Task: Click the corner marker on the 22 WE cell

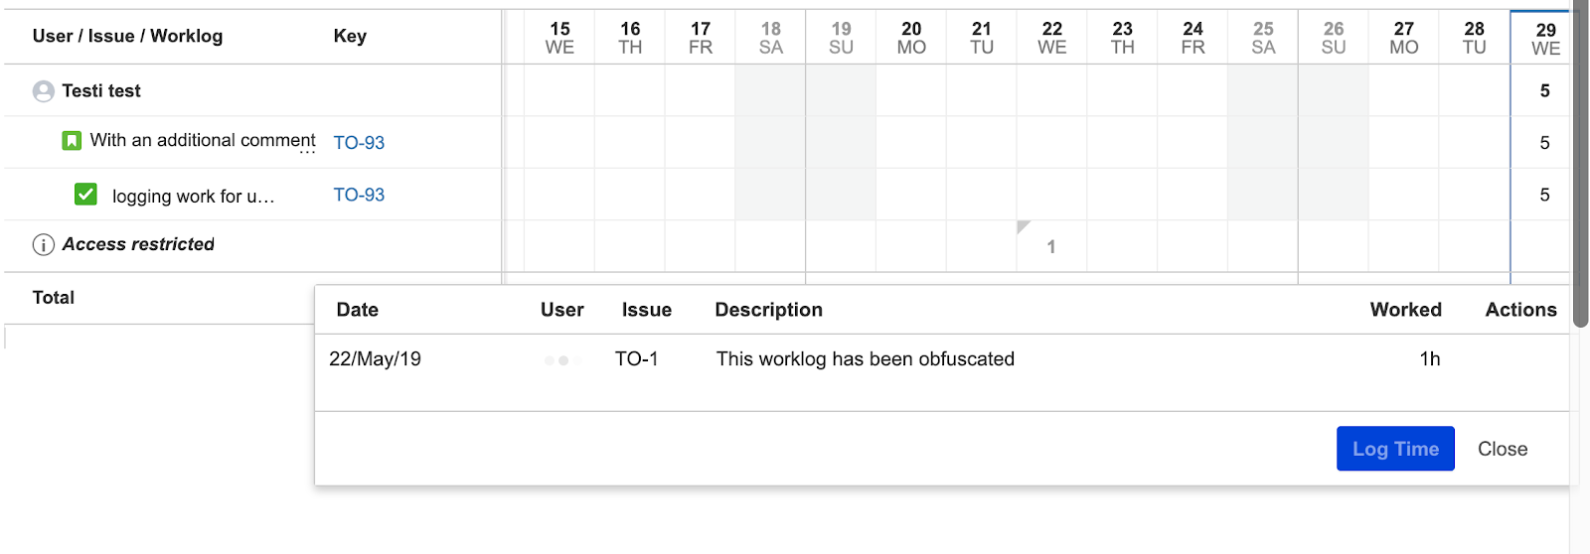Action: point(1023,227)
